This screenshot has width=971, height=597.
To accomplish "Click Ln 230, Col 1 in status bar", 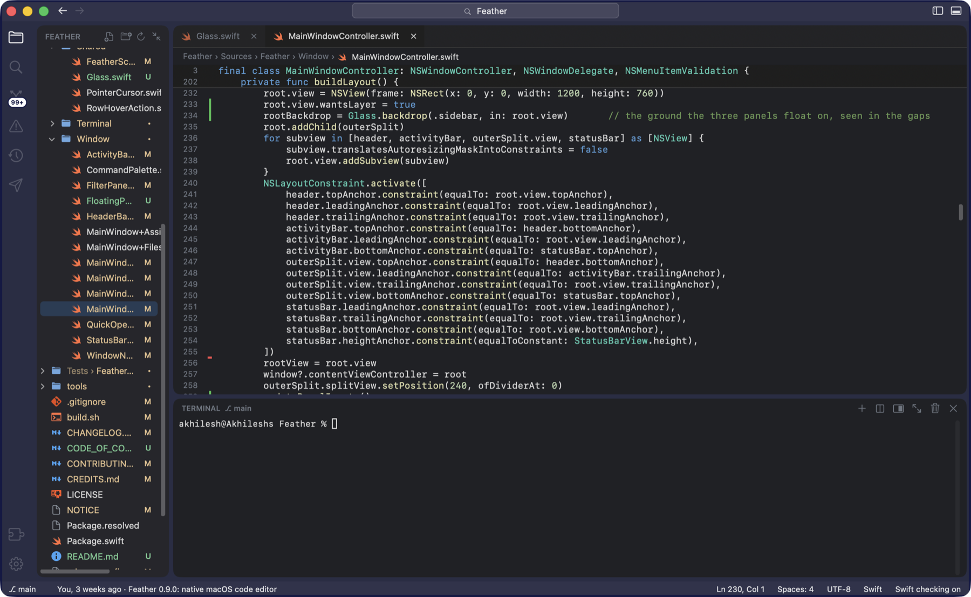I will click(740, 589).
